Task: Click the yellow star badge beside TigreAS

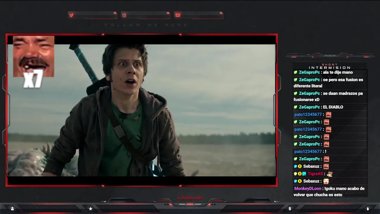Action: click(x=295, y=174)
